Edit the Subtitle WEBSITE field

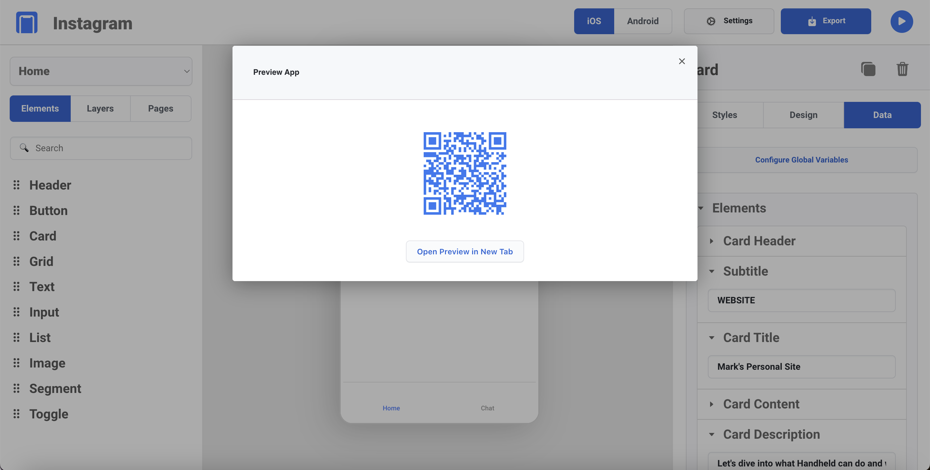pos(801,300)
